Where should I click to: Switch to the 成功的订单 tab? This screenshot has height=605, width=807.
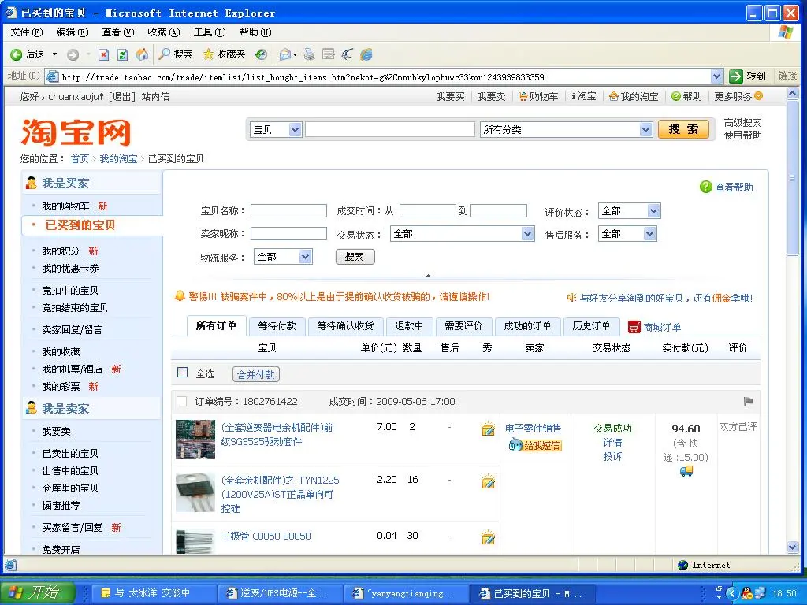[x=527, y=326]
